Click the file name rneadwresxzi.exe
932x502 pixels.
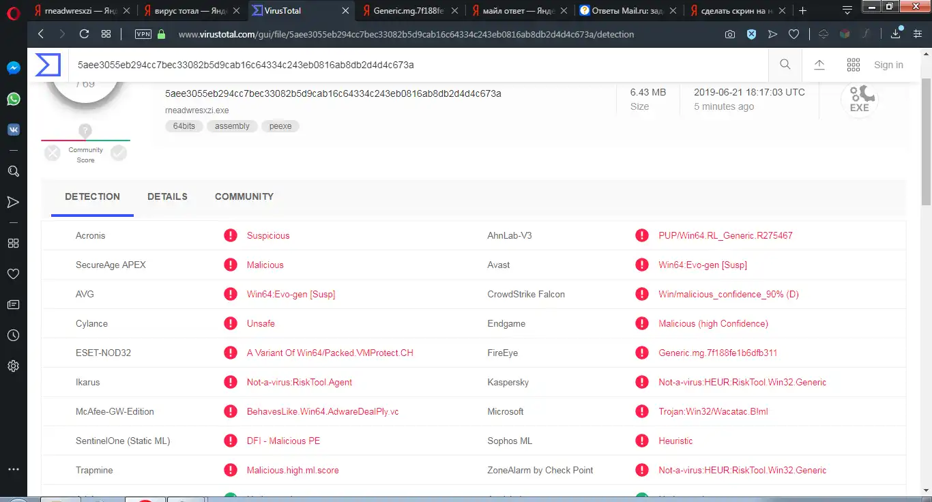pos(197,110)
